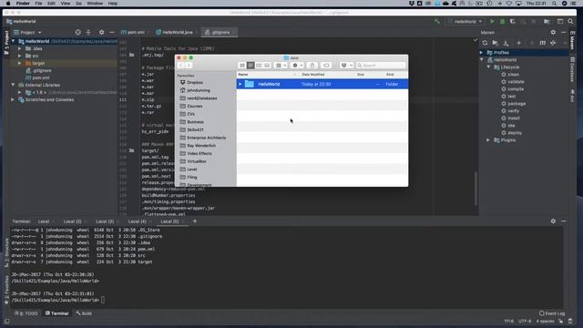
Task: Select the Local (2) terminal tab
Action: pos(72,221)
